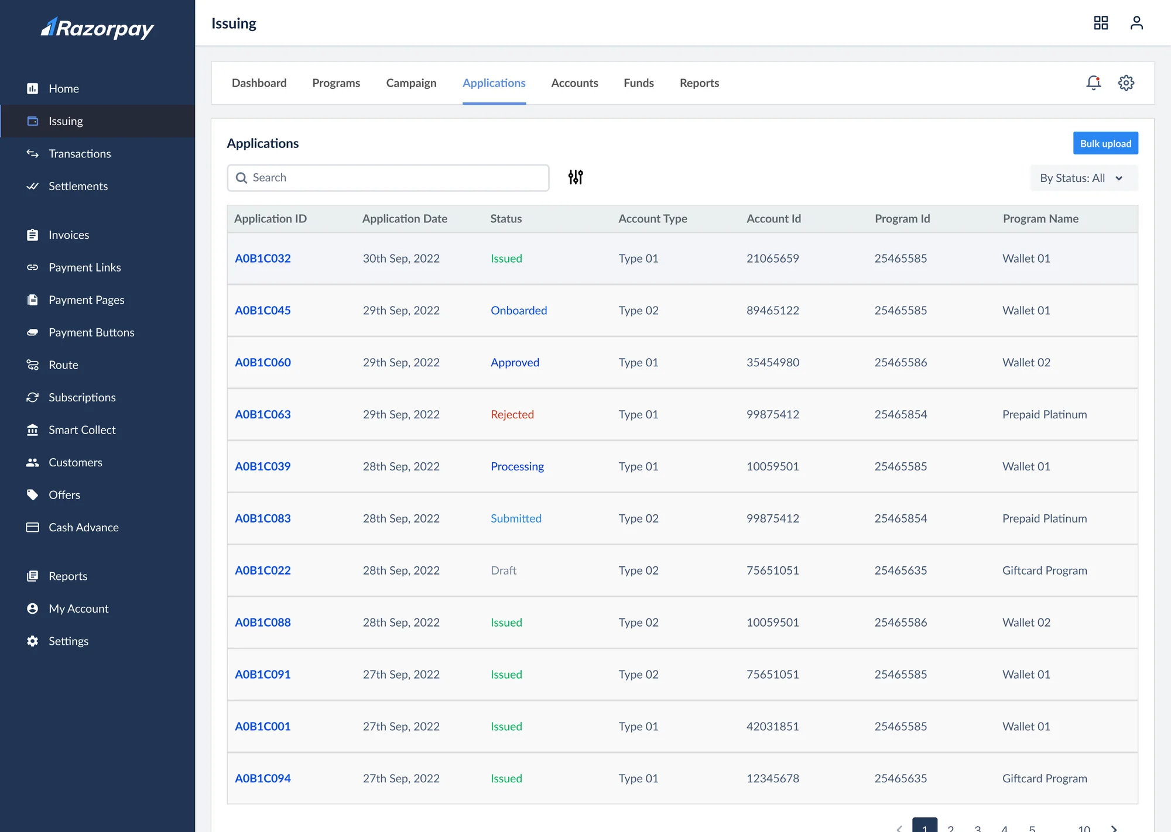The height and width of the screenshot is (832, 1171).
Task: Open application A0B1C063
Action: click(262, 414)
